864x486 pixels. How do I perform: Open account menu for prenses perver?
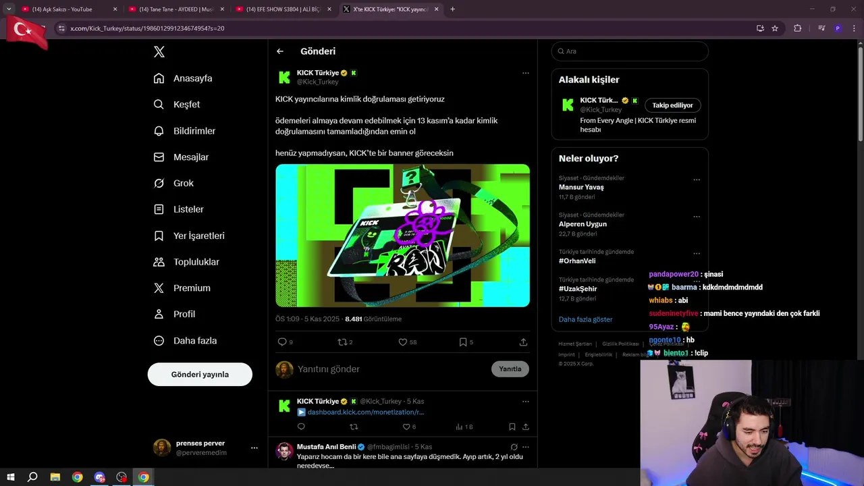(254, 448)
